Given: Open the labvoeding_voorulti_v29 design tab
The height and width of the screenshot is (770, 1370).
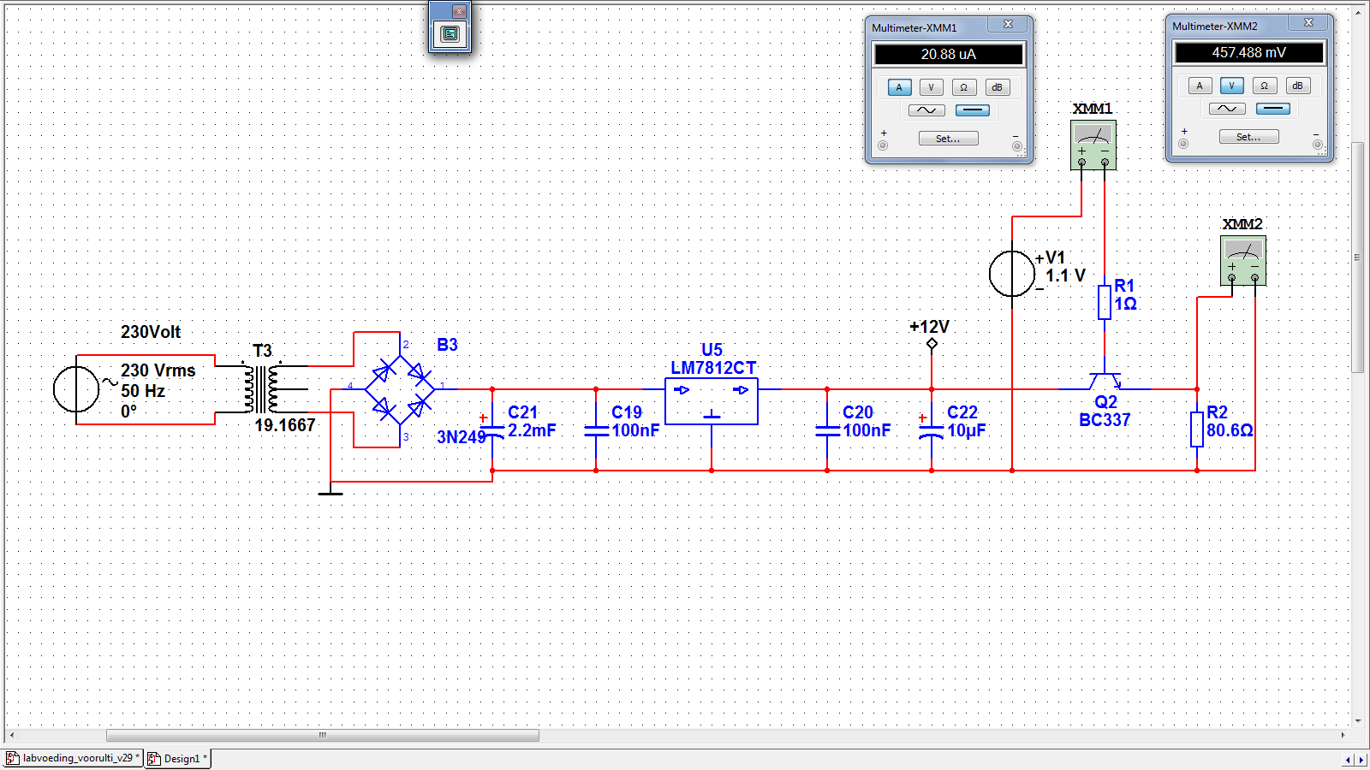Looking at the screenshot, I should pos(74,758).
